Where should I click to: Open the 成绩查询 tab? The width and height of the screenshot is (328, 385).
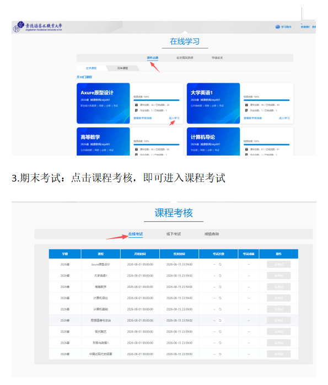[x=212, y=234]
